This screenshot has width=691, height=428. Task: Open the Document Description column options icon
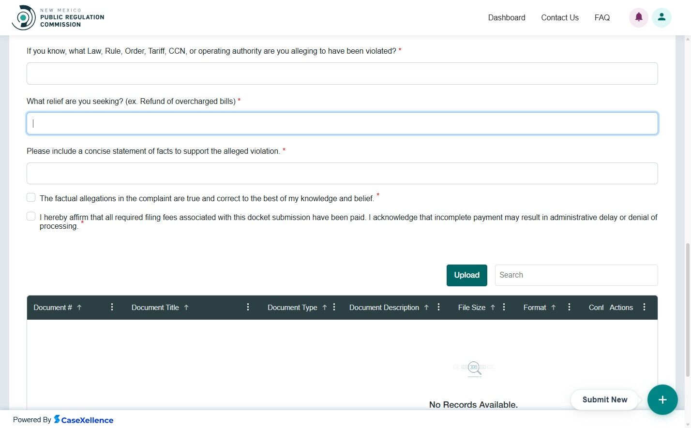(438, 307)
